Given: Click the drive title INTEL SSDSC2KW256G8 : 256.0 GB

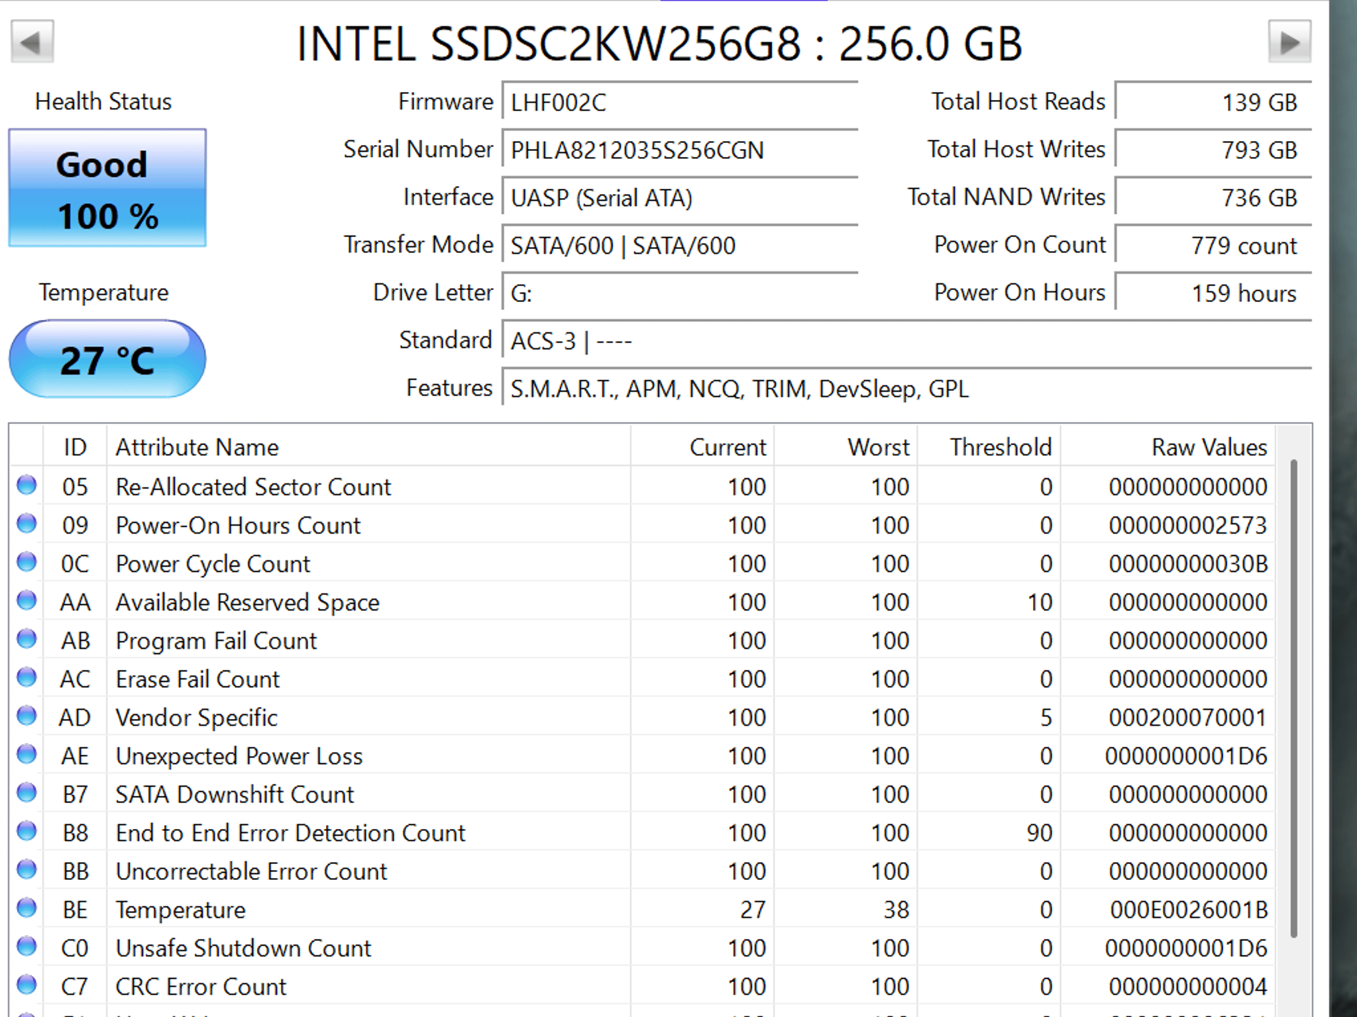Looking at the screenshot, I should pyautogui.click(x=659, y=44).
